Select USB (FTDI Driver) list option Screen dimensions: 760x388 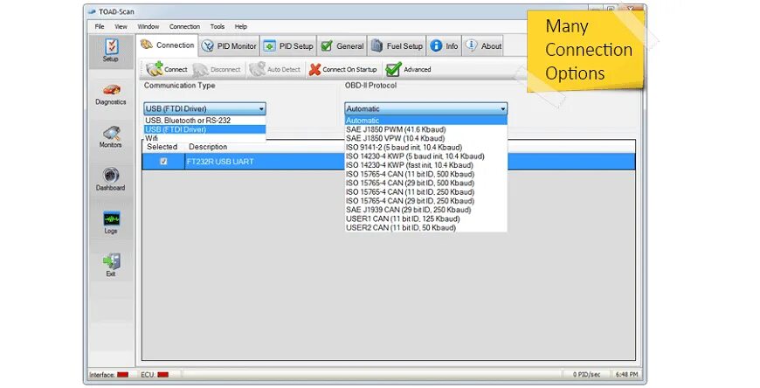204,129
